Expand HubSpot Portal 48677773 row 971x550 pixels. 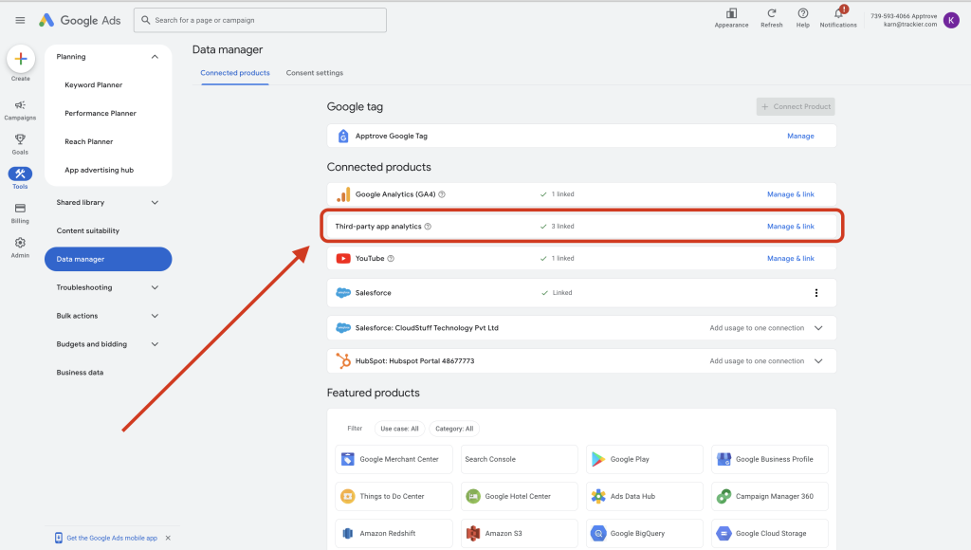[818, 361]
